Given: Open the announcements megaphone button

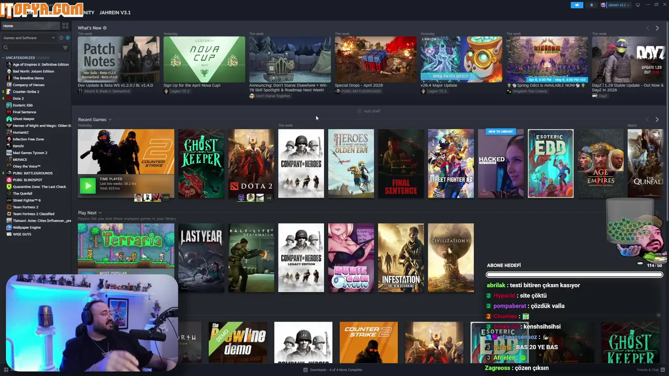Looking at the screenshot, I should pos(577,5).
